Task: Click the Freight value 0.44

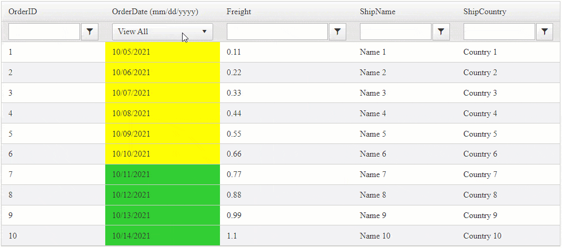Action: (234, 113)
